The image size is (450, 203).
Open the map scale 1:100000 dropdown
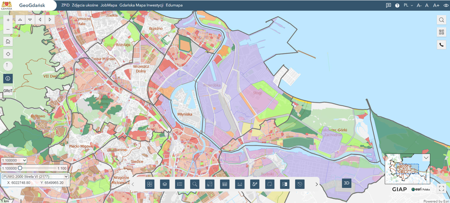pyautogui.click(x=14, y=160)
